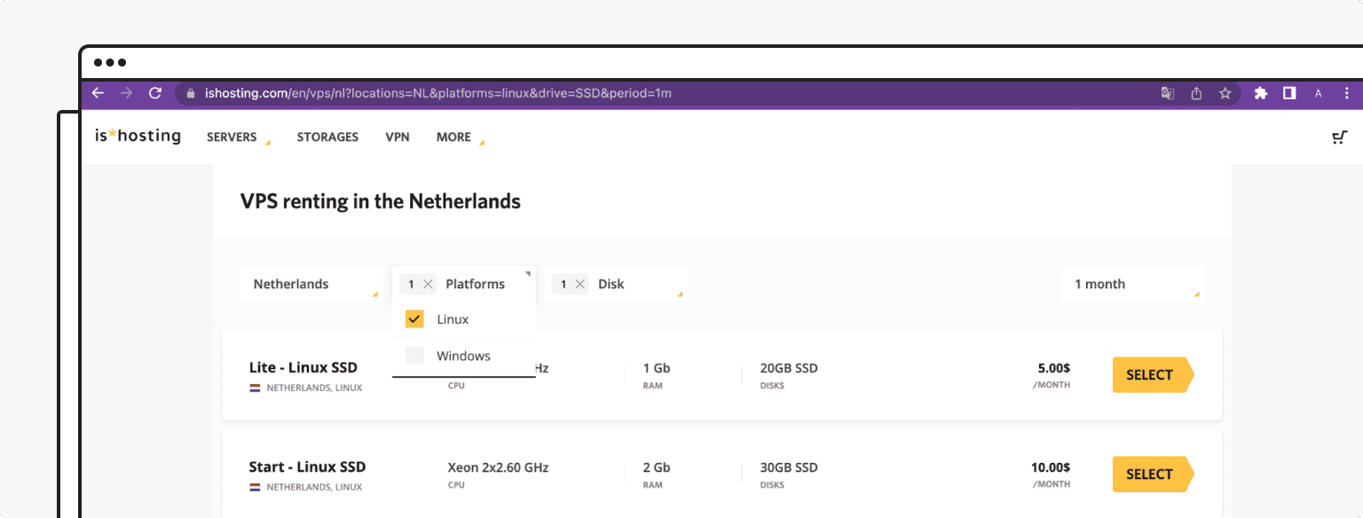Remove the Platforms filter with its X
The width and height of the screenshot is (1363, 518).
pyautogui.click(x=429, y=283)
